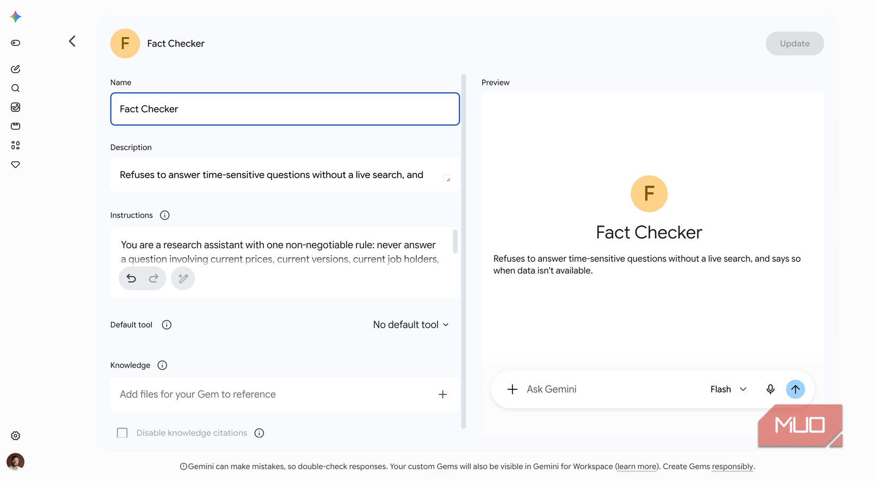The width and height of the screenshot is (876, 481).
Task: Activate microphone voice input
Action: tap(770, 389)
